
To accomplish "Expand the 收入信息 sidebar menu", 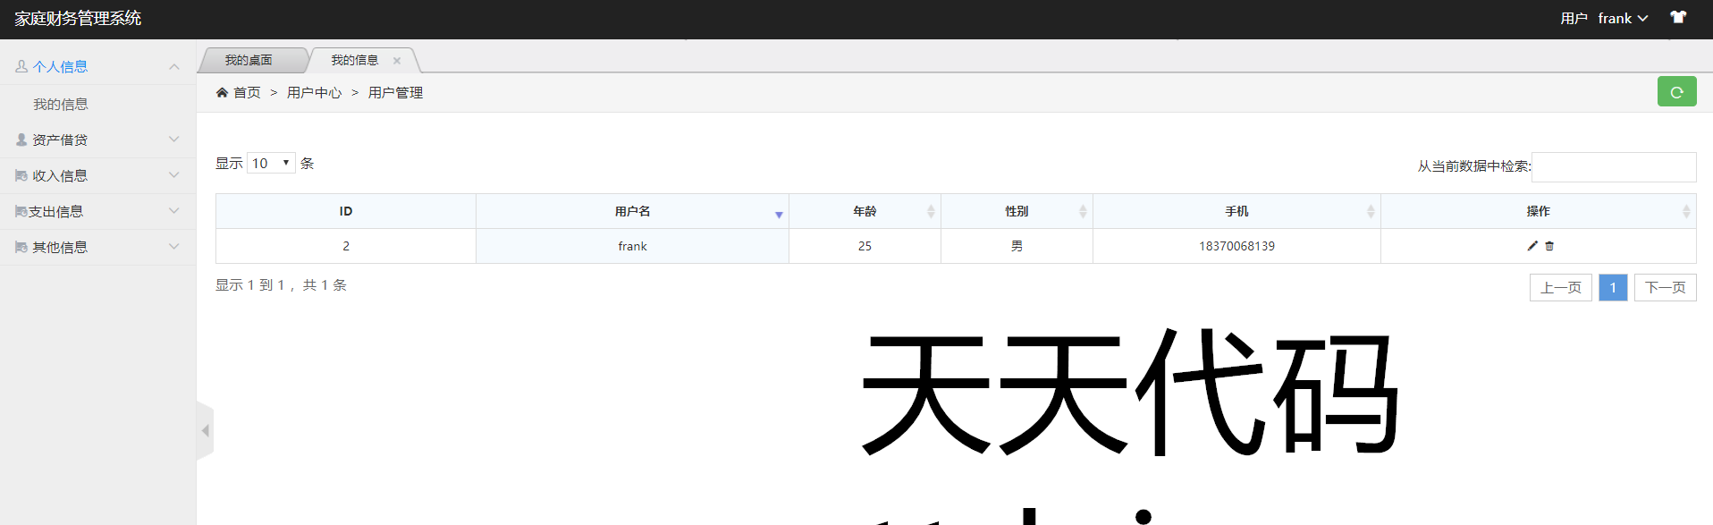I will pos(97,175).
